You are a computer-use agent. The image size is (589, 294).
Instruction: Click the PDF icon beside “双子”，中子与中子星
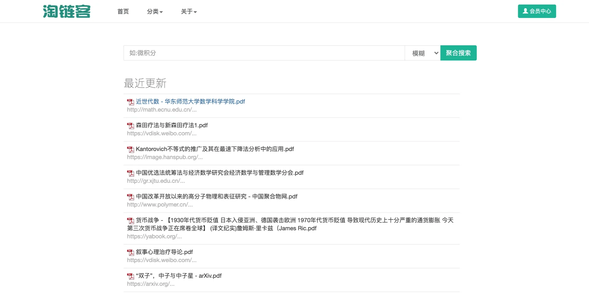pos(131,276)
